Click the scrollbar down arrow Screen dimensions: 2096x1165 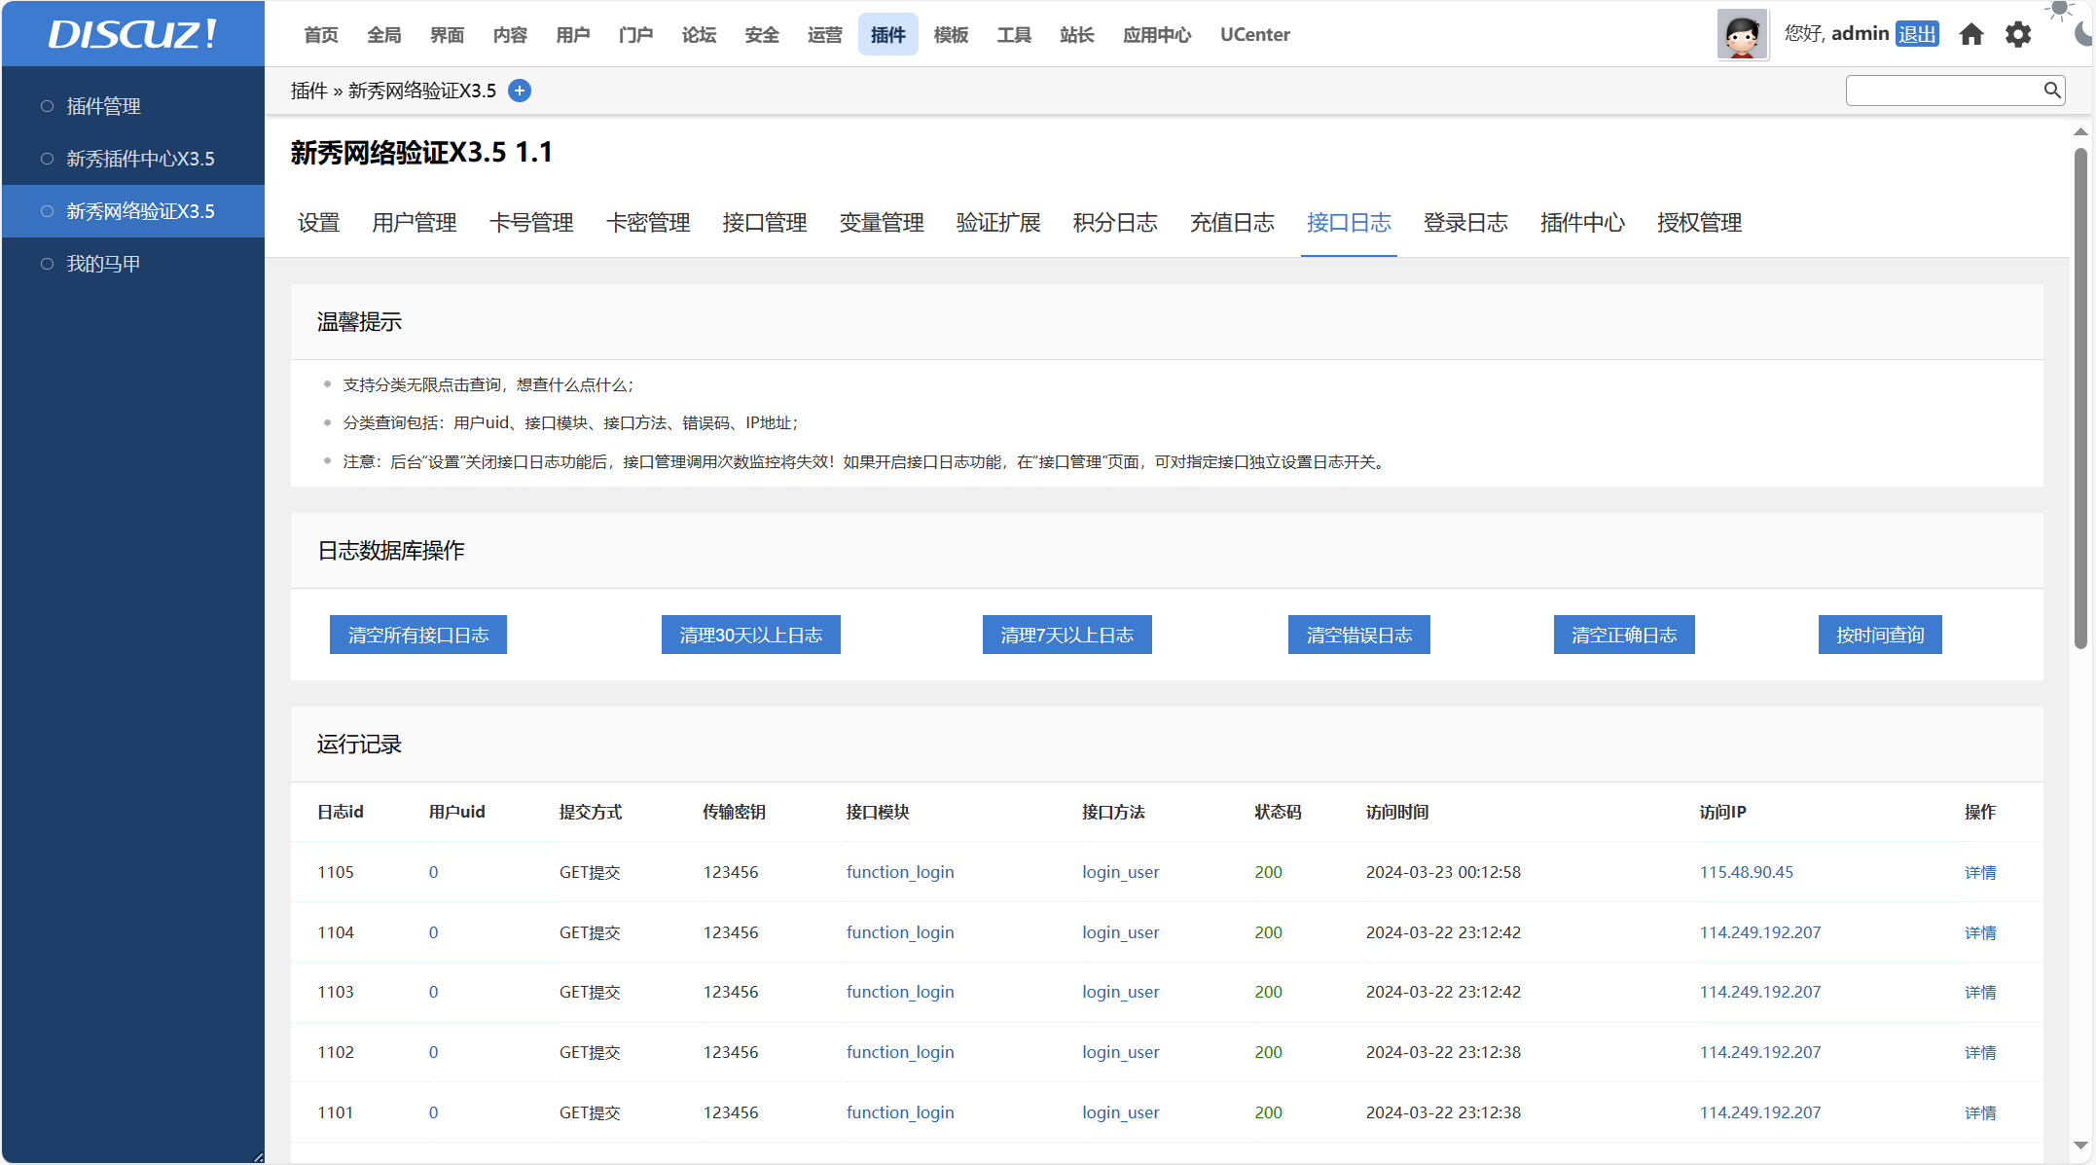2080,1145
